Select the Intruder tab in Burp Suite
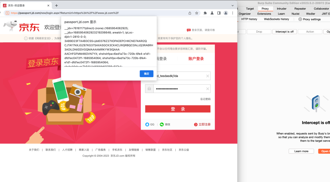 pos(282,9)
